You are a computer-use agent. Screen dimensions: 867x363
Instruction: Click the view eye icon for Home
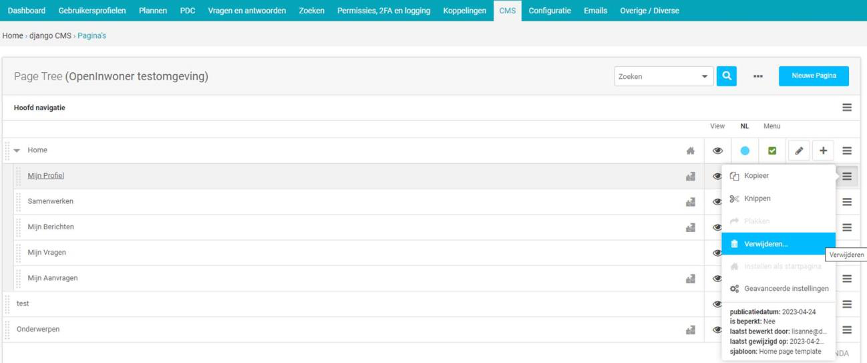coord(717,151)
